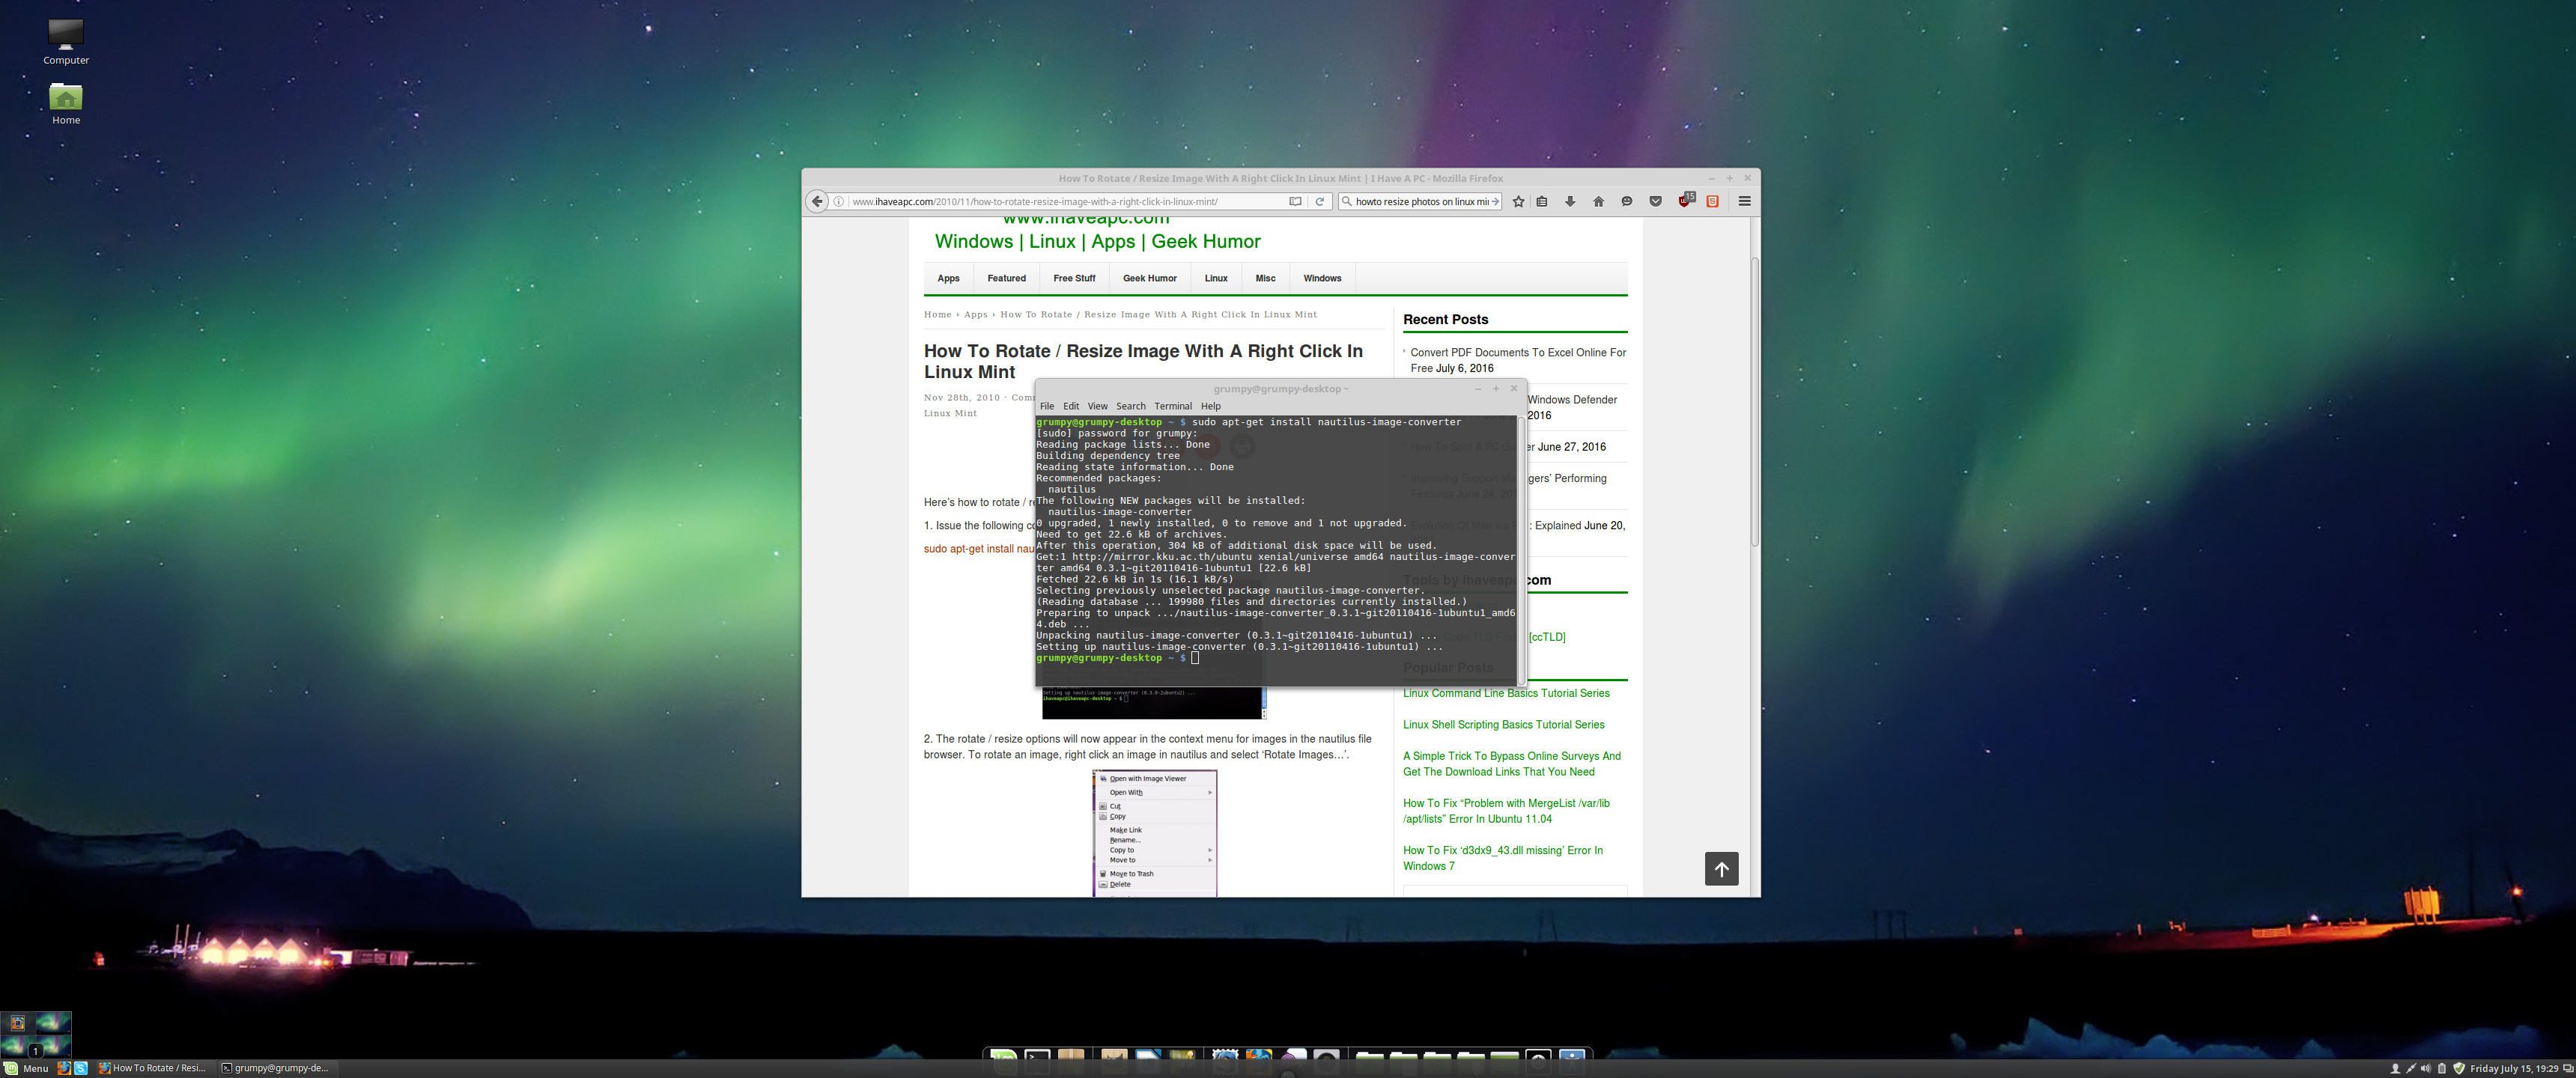Save page to Pocket icon

(1655, 201)
